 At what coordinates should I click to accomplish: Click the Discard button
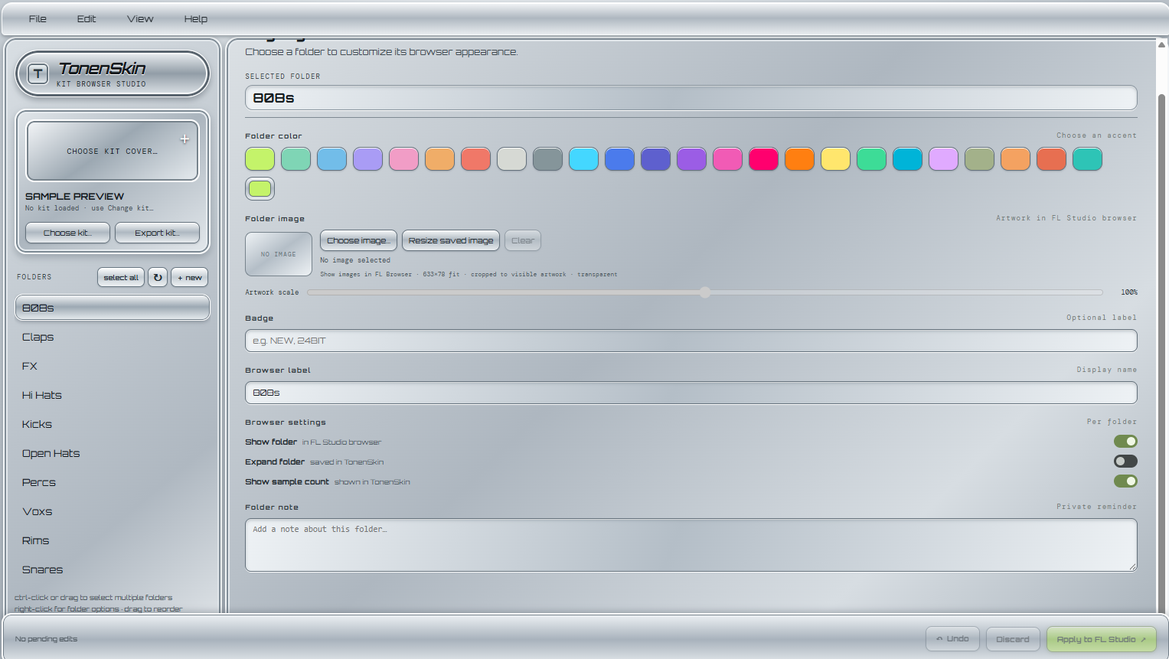click(1013, 639)
